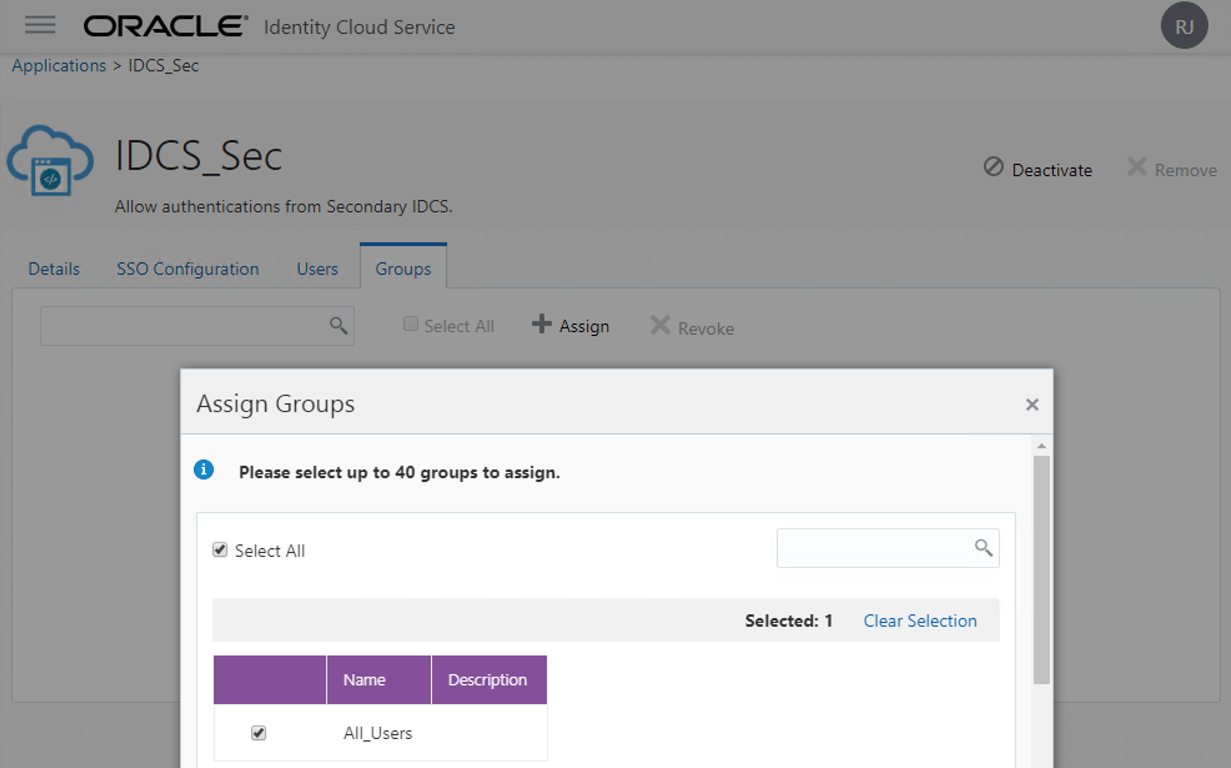Click the Revoke button label
This screenshot has height=768, width=1231.
pos(706,328)
